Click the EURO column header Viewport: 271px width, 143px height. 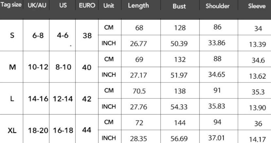coord(87,7)
